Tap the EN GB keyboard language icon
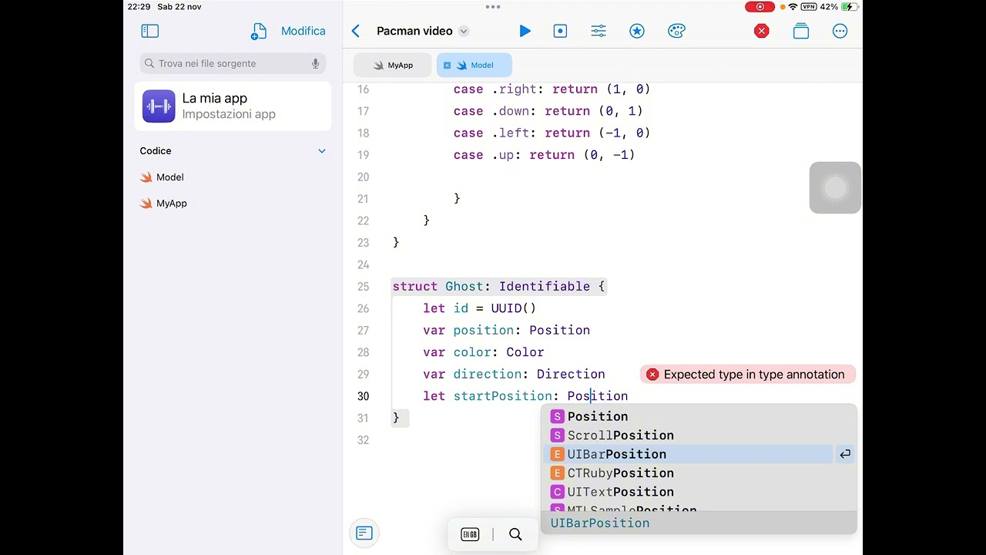The height and width of the screenshot is (555, 986). click(x=470, y=534)
